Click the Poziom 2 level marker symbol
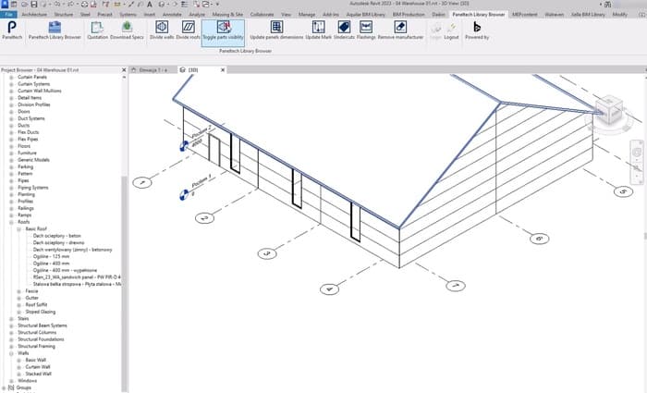 coord(184,146)
